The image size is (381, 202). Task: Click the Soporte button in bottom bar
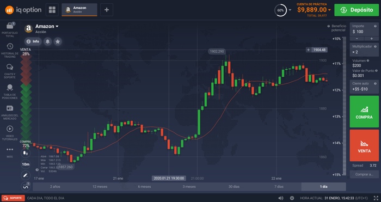click(13, 198)
